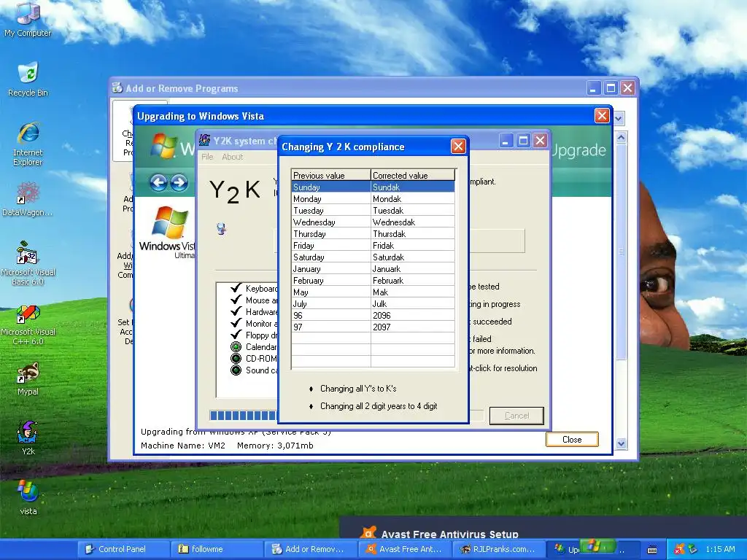Viewport: 747px width, 560px height.
Task: Open the dropdown arrow in Add or Remove Programs
Action: (619, 118)
